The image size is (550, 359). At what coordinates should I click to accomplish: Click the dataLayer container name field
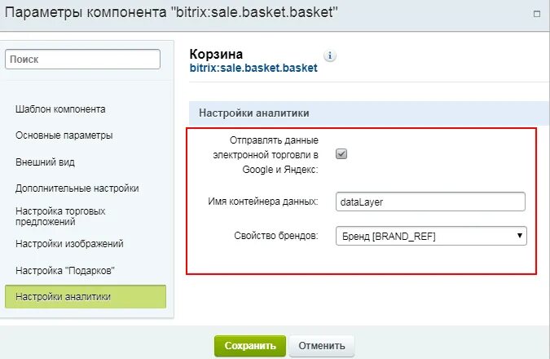pyautogui.click(x=431, y=201)
